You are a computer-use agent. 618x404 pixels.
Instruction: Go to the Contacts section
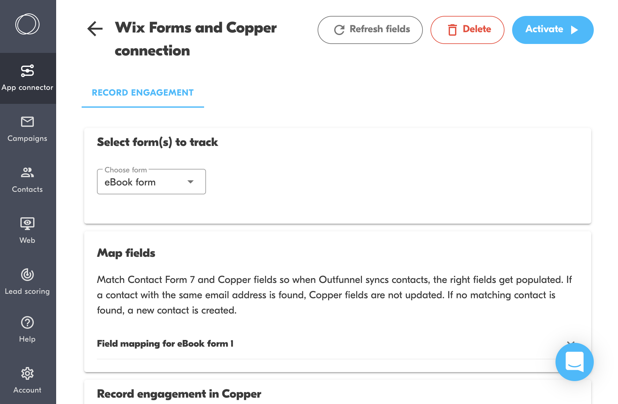tap(27, 180)
